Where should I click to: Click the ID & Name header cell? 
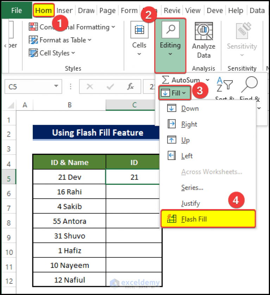coord(69,162)
